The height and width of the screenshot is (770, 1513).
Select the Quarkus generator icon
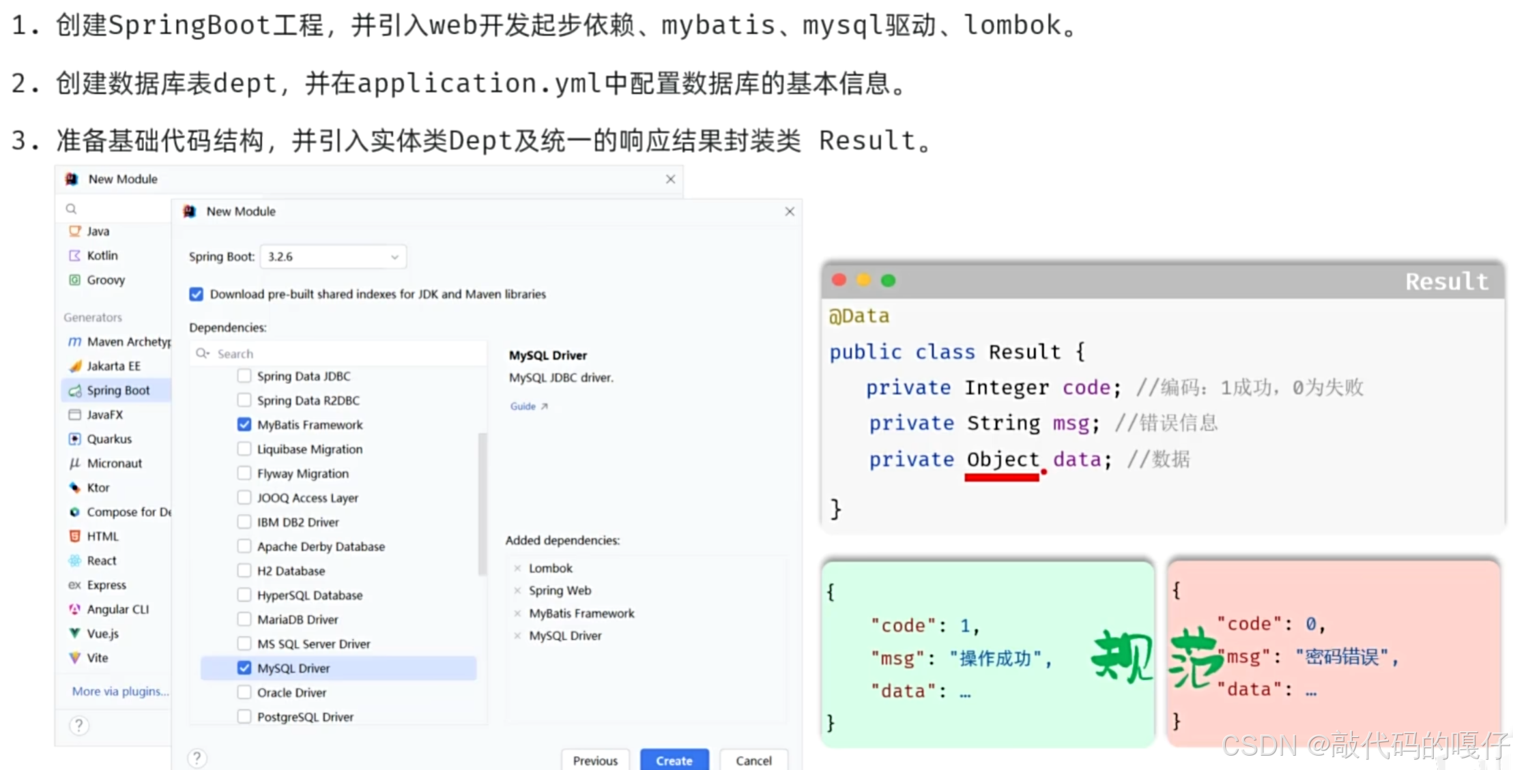(74, 439)
